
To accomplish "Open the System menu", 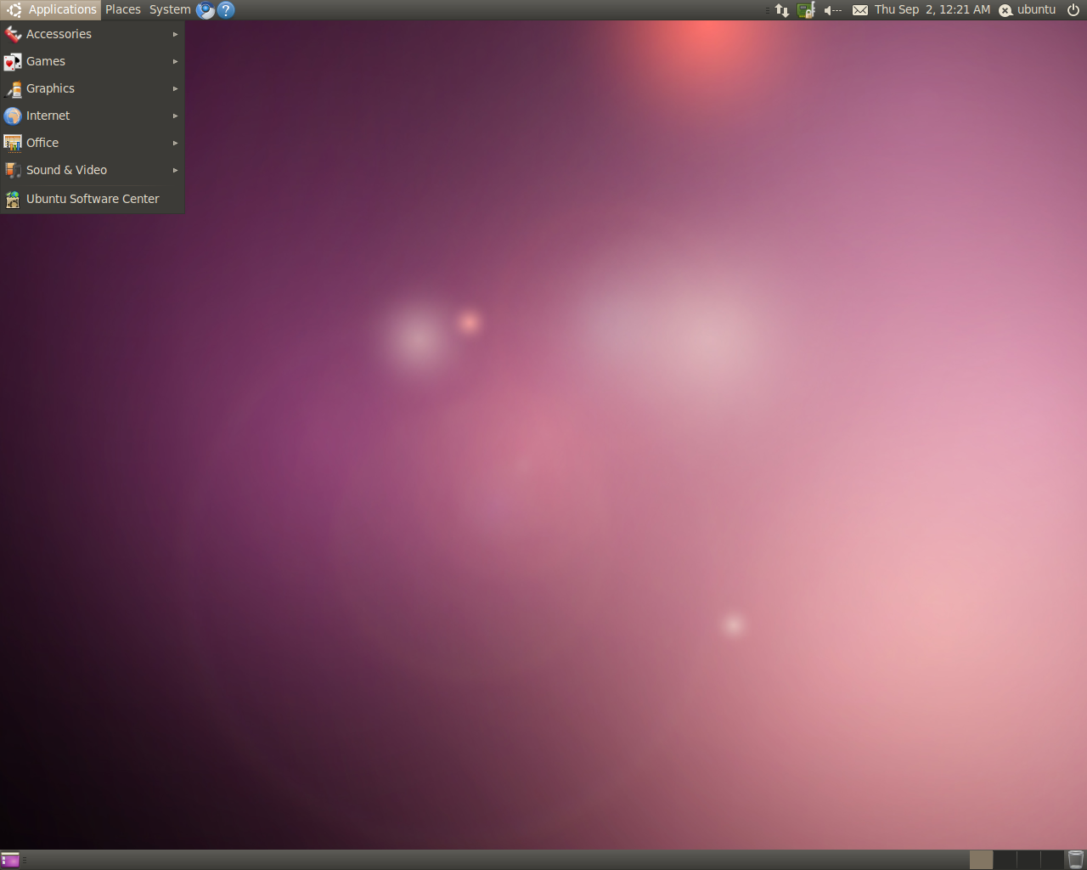I will 169,9.
